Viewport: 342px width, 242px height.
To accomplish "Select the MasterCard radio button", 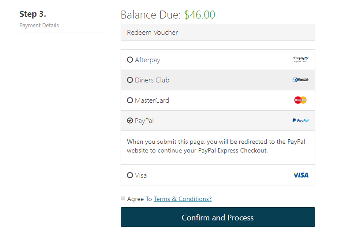I will (130, 100).
